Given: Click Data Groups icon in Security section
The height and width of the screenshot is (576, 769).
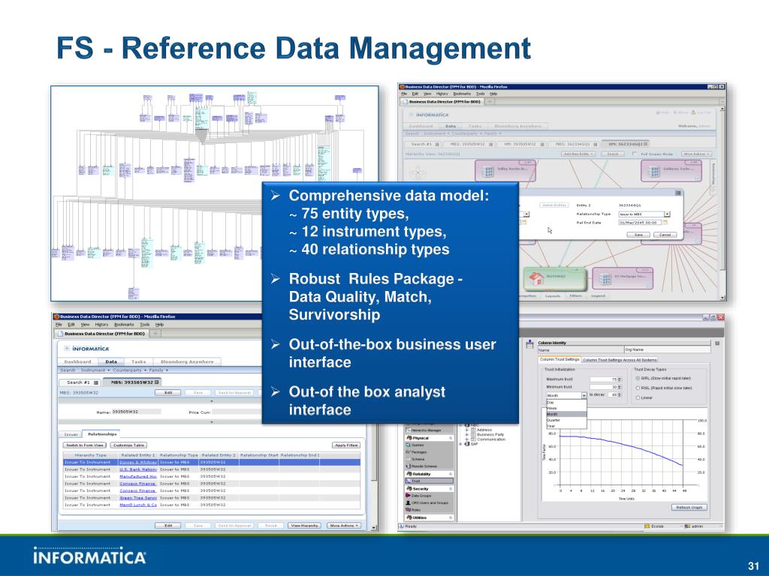Looking at the screenshot, I should 408,496.
